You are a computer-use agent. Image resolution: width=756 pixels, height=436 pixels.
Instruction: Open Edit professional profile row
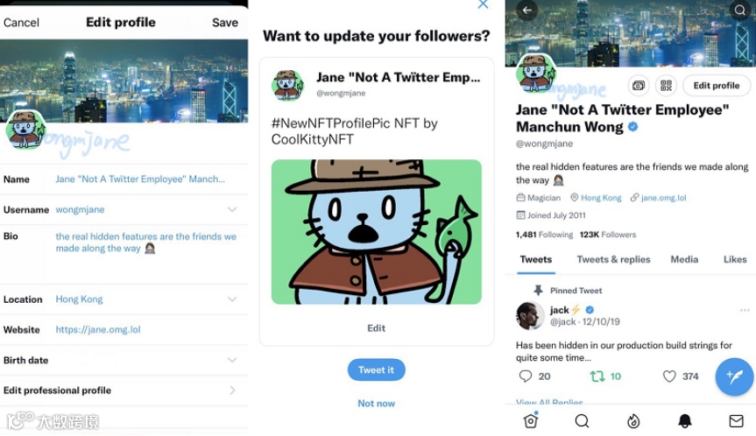tap(124, 390)
